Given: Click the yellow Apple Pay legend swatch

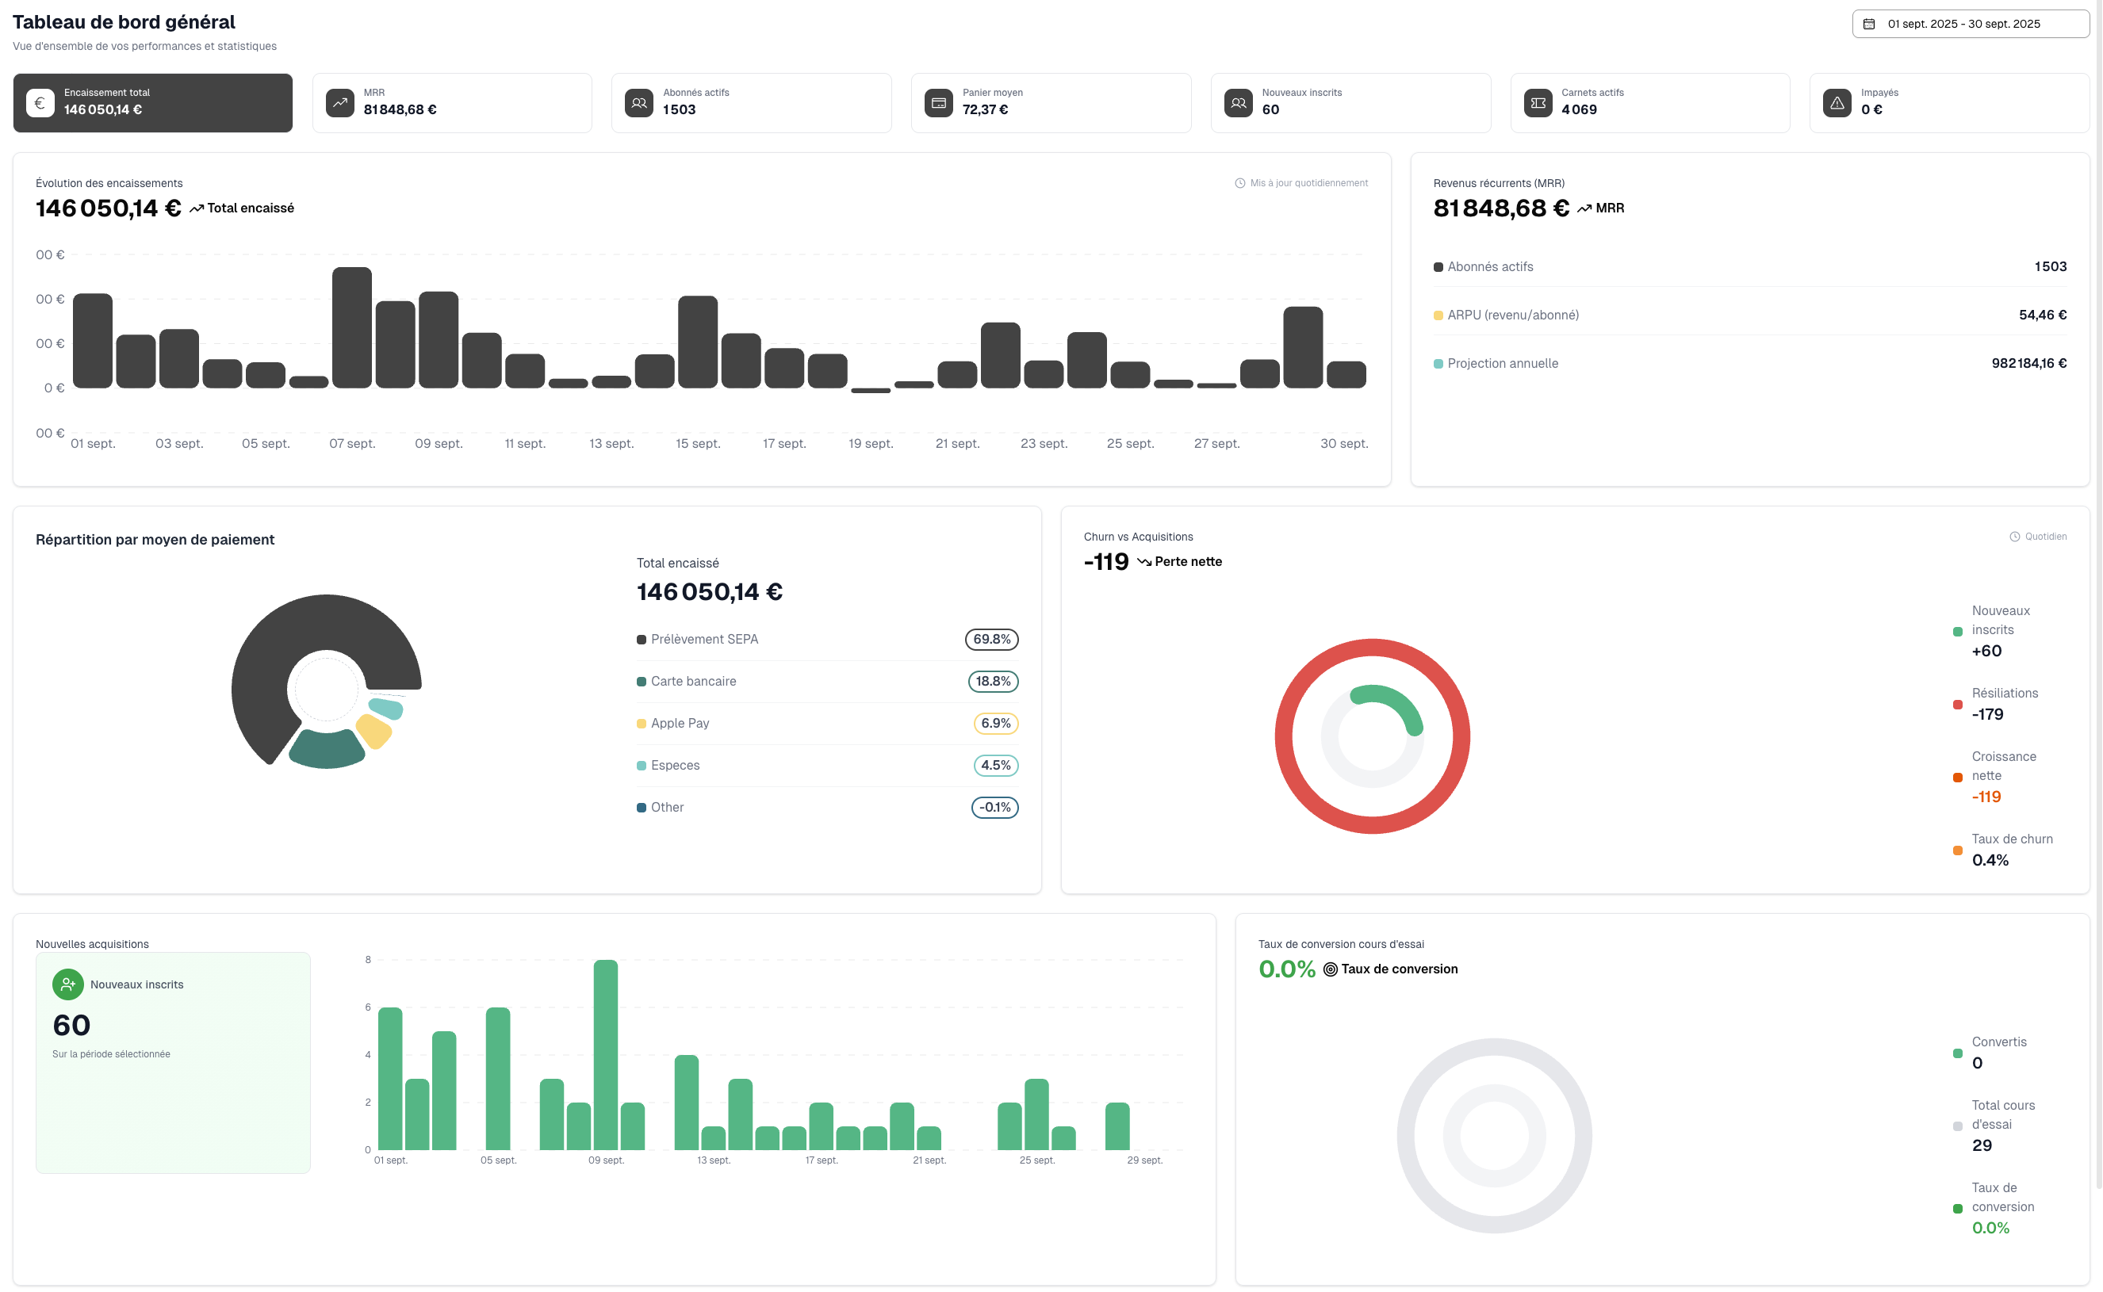Looking at the screenshot, I should point(642,724).
